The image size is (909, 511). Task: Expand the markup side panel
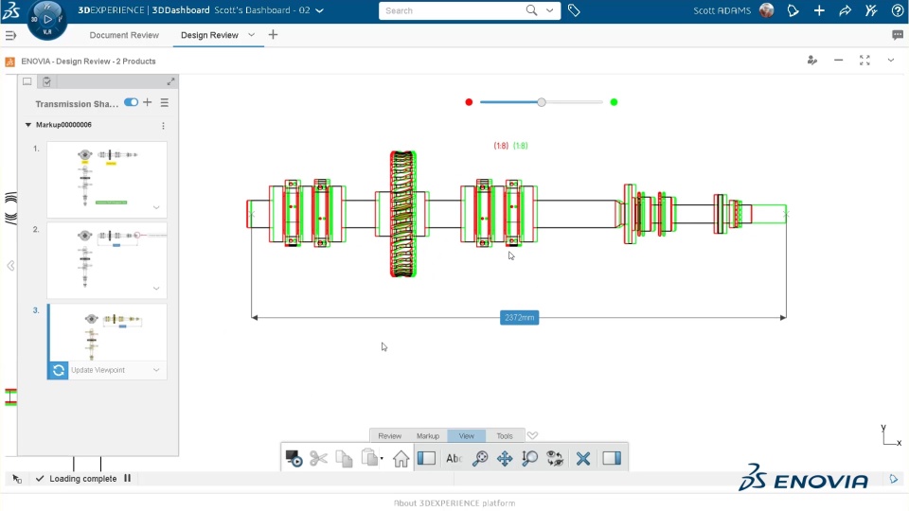coord(170,81)
